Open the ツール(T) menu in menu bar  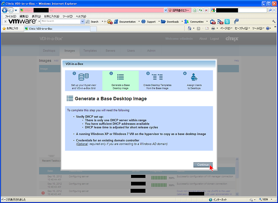(67, 16)
